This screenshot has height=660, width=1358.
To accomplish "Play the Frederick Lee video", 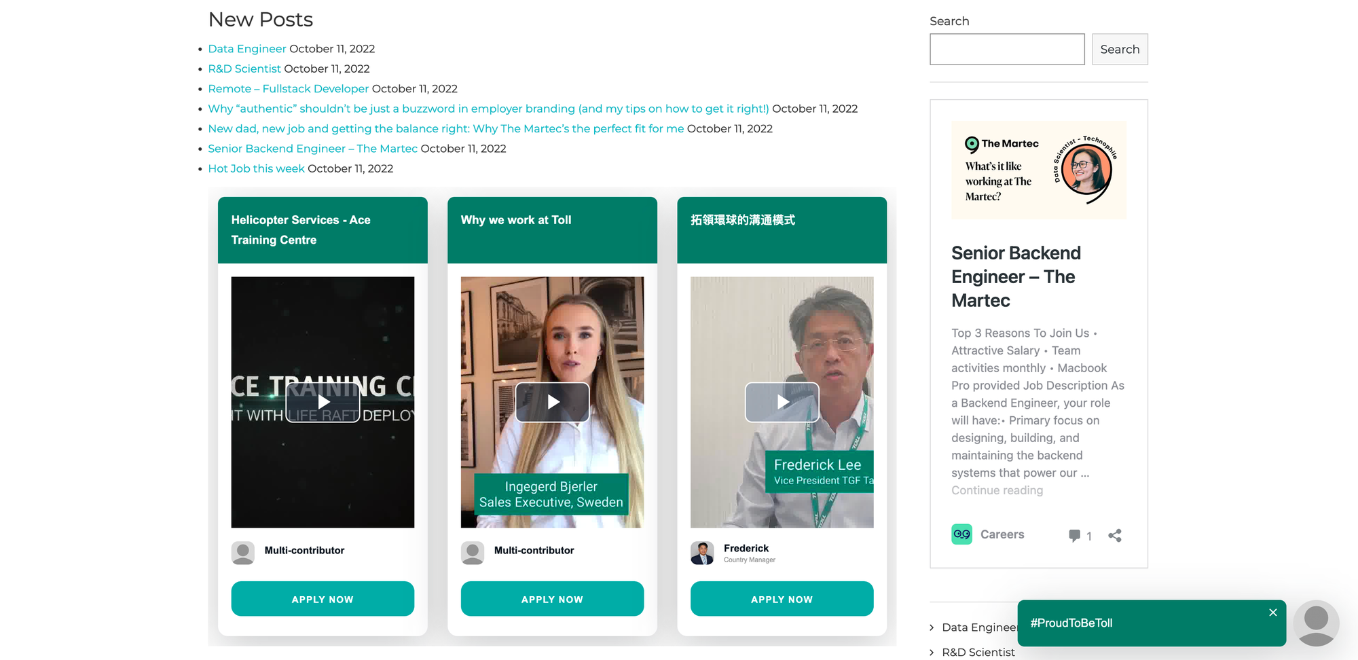I will click(x=782, y=402).
